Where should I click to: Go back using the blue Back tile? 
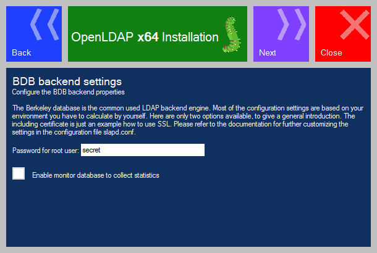pyautogui.click(x=34, y=34)
